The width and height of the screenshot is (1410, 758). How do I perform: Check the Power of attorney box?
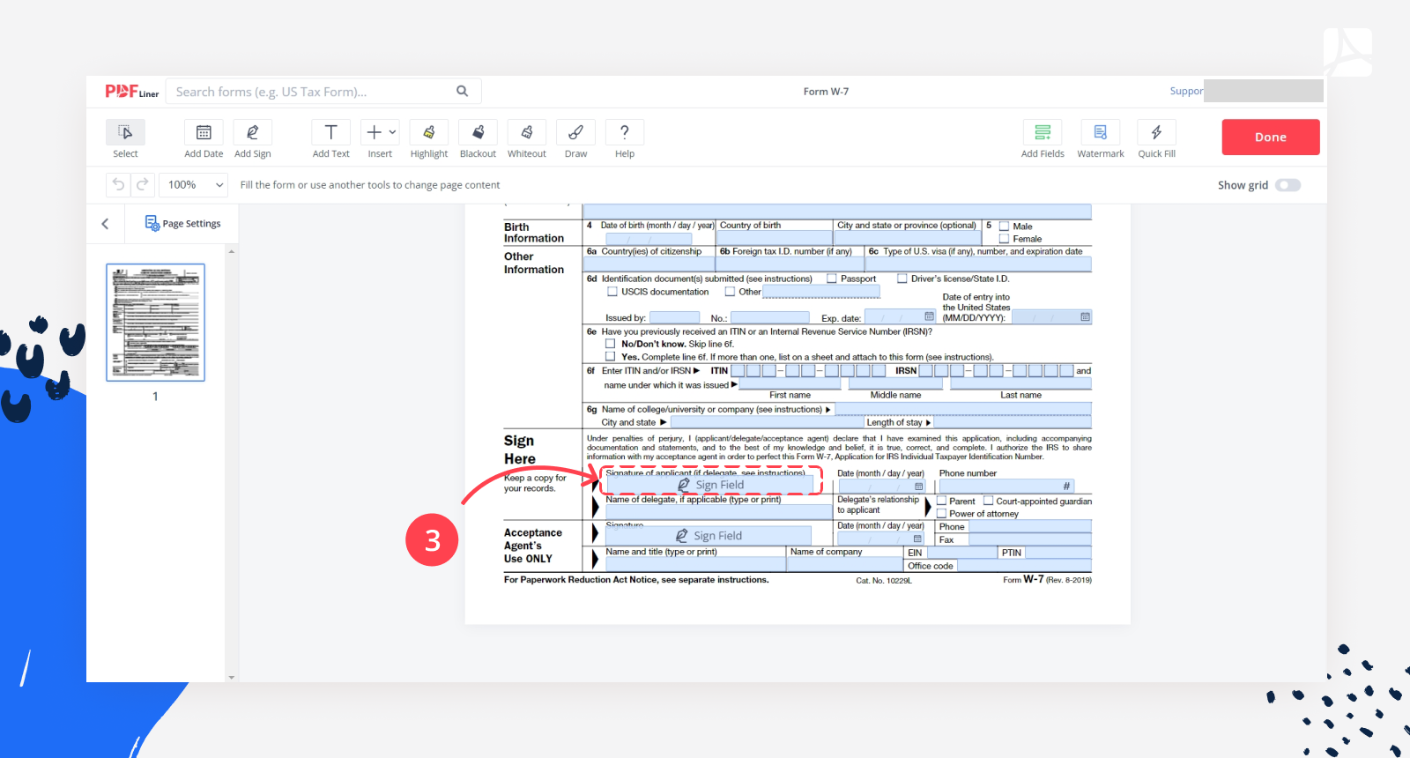pyautogui.click(x=942, y=513)
